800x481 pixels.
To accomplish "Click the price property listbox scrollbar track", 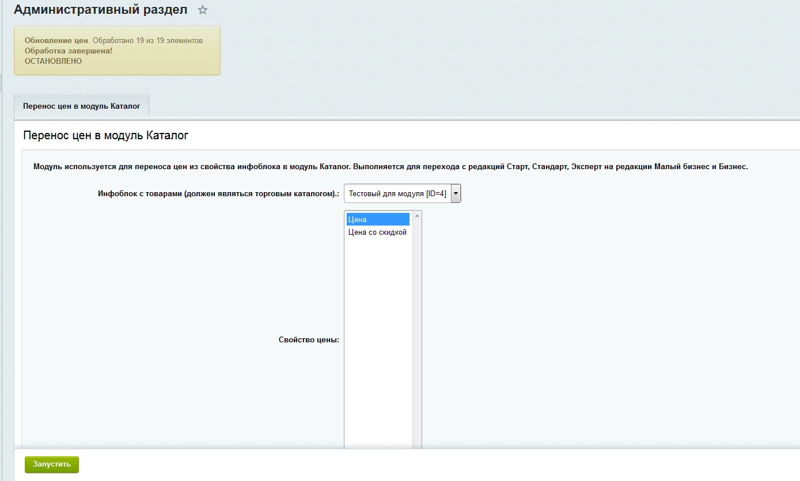I will (x=417, y=334).
